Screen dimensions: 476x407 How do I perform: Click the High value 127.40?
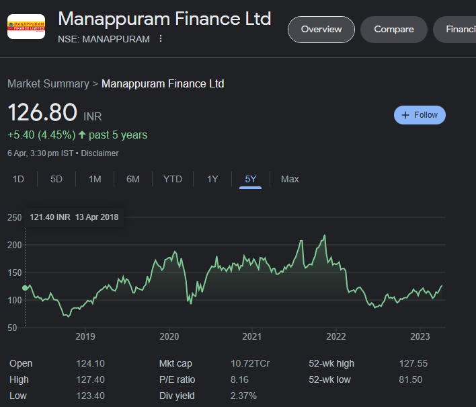pos(90,379)
